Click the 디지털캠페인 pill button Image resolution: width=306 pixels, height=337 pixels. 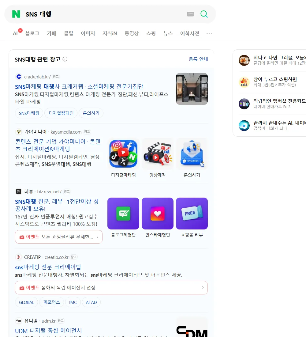coord(61,113)
